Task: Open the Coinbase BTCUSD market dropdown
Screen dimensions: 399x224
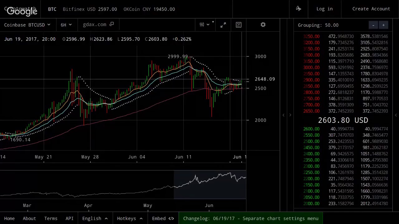Action: 27,25
